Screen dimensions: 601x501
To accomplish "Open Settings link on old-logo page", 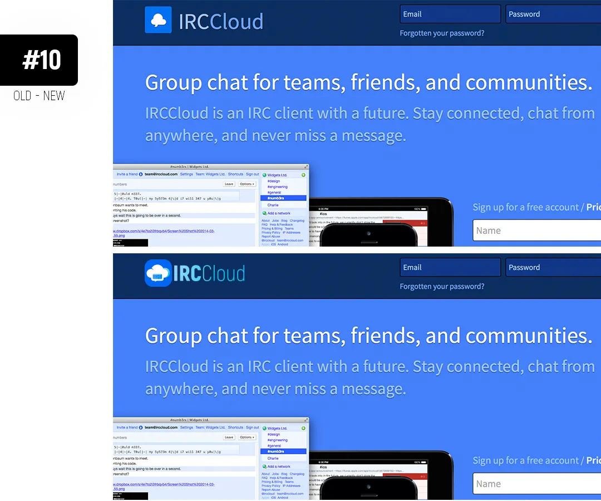I will tap(186, 174).
